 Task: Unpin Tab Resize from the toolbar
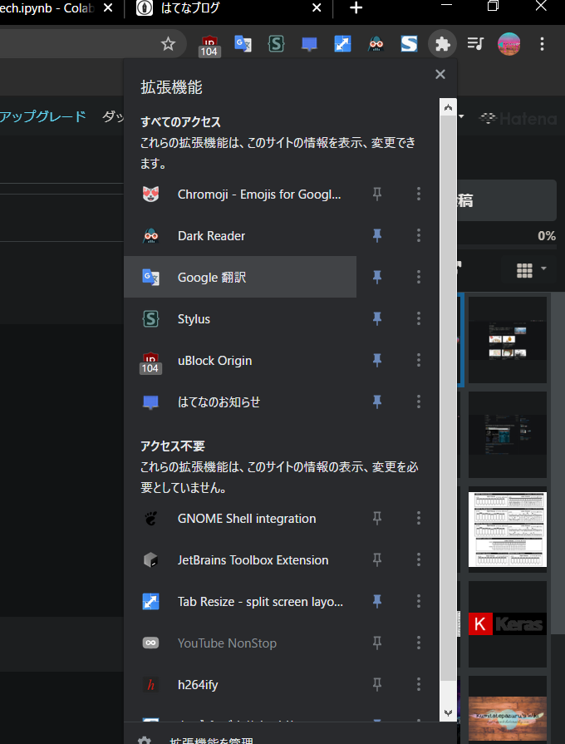(377, 601)
